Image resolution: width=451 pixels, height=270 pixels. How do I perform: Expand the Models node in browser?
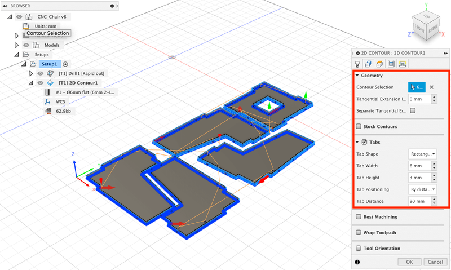pyautogui.click(x=16, y=45)
